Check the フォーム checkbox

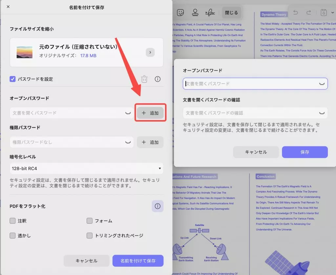89,221
